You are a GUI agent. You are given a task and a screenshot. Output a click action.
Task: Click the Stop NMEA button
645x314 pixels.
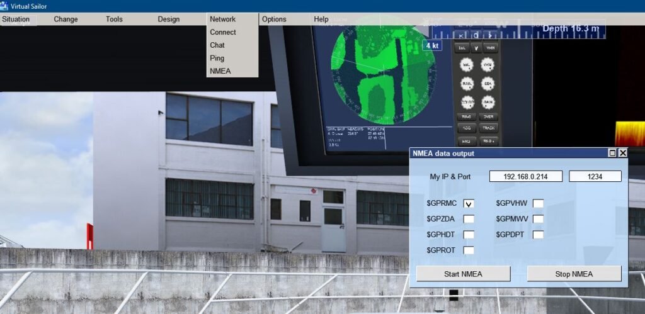[574, 274]
